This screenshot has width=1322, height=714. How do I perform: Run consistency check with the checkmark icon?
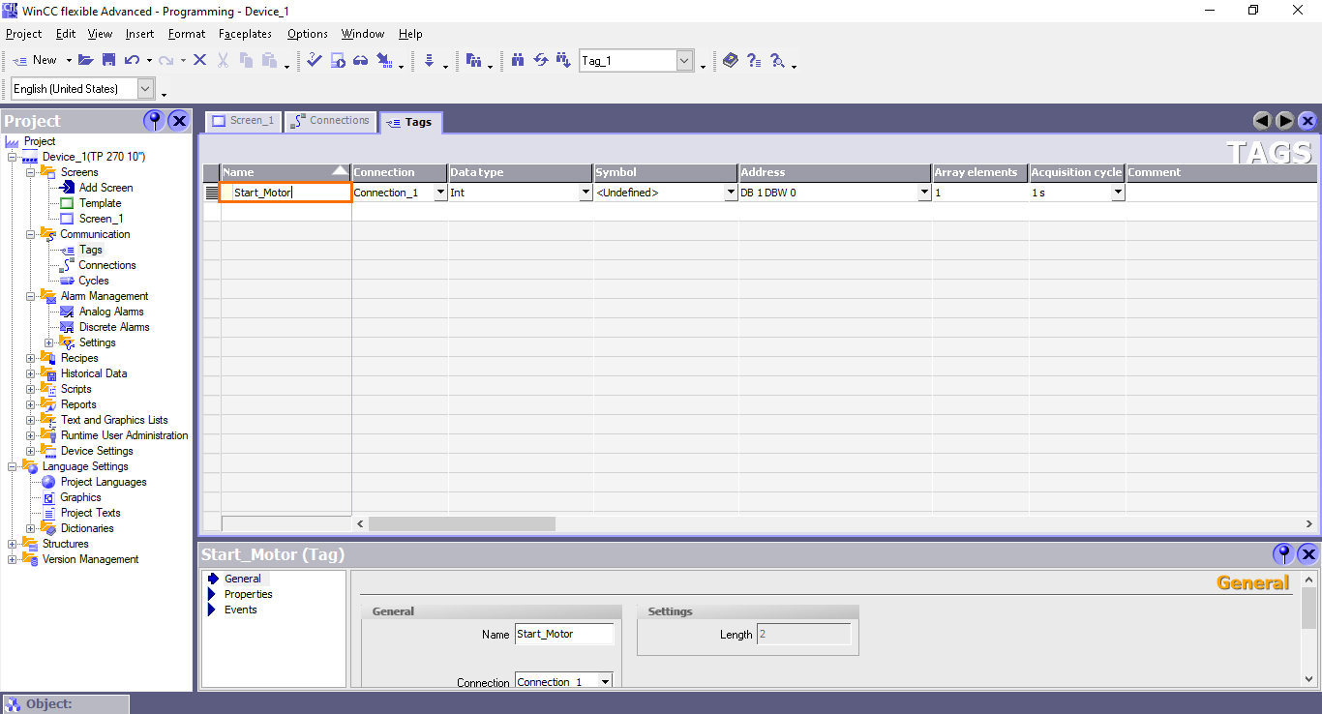tap(315, 60)
